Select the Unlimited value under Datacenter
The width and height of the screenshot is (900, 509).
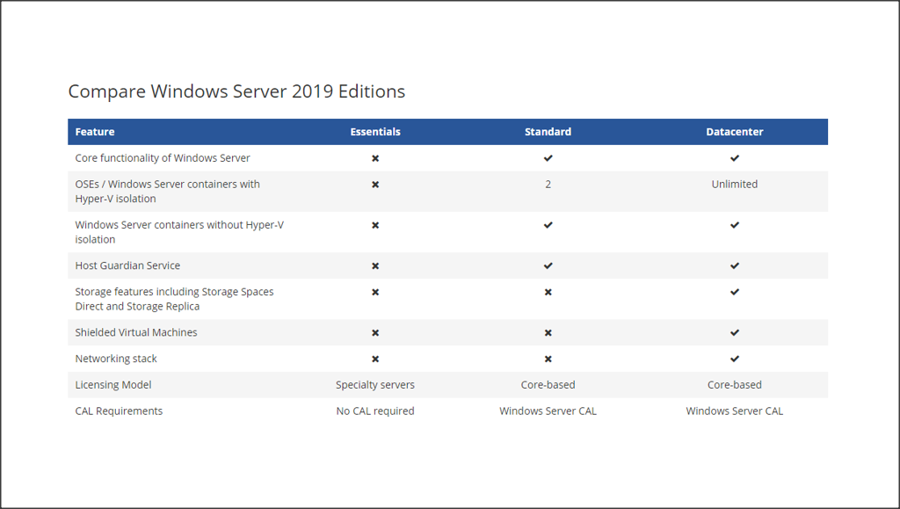[735, 184]
